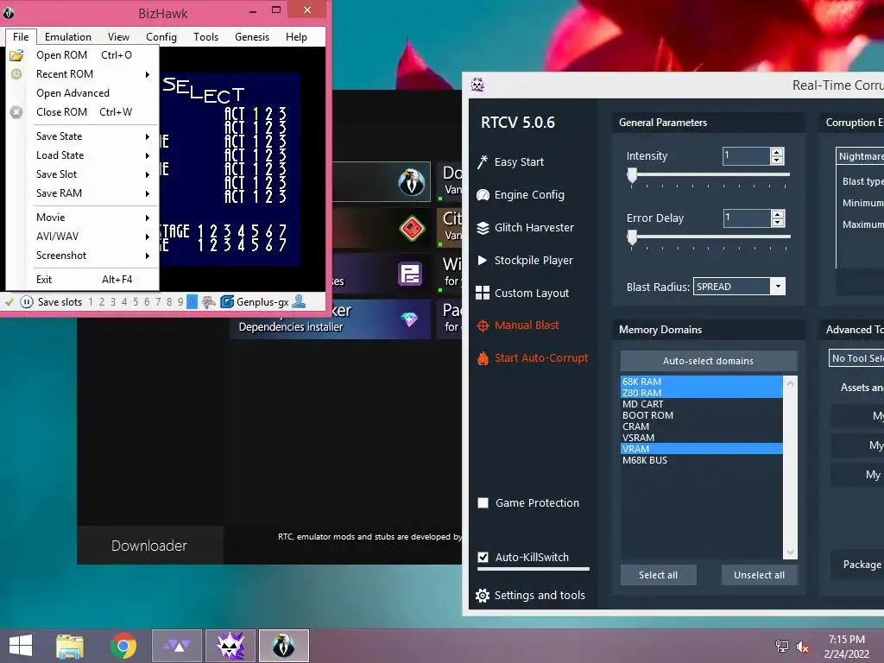Click the diamond Dependencies installer icon
Viewport: 884px width, 663px height.
coord(409,319)
